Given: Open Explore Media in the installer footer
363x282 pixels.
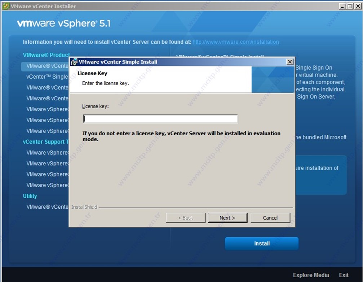Looking at the screenshot, I should point(311,275).
